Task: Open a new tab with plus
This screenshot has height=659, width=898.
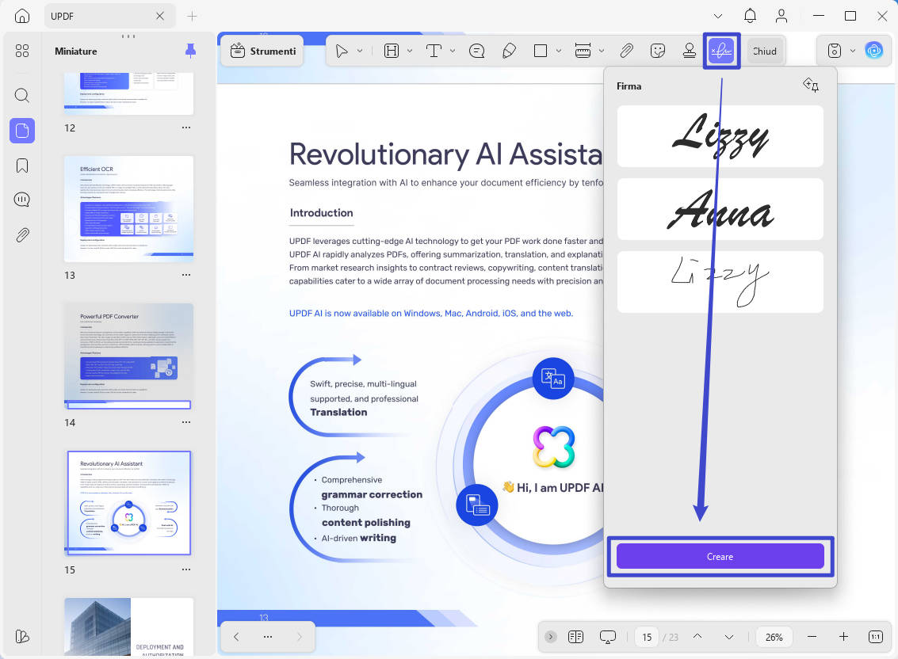Action: (x=192, y=16)
